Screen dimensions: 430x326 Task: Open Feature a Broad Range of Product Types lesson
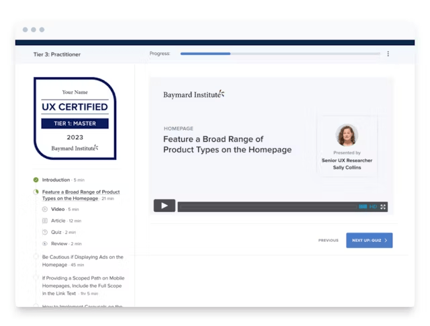(x=81, y=195)
